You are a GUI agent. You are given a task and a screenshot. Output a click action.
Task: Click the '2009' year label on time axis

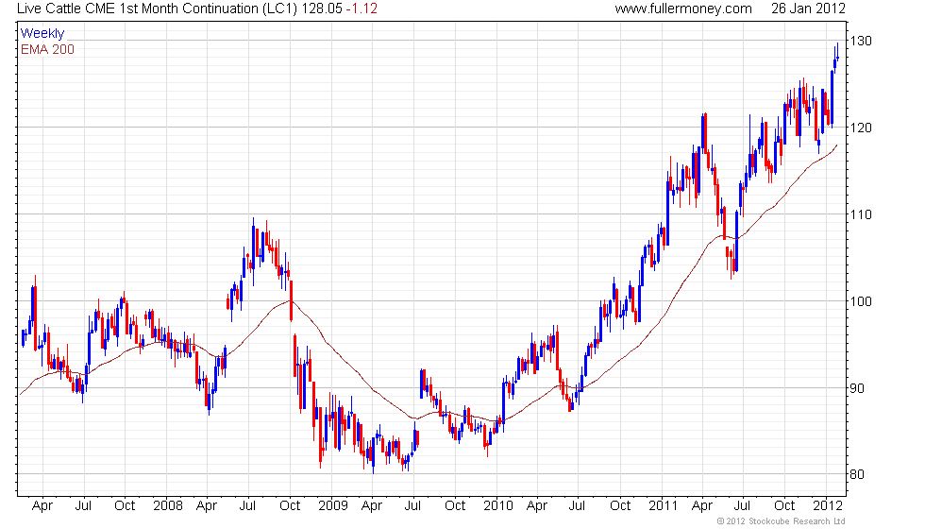(332, 506)
